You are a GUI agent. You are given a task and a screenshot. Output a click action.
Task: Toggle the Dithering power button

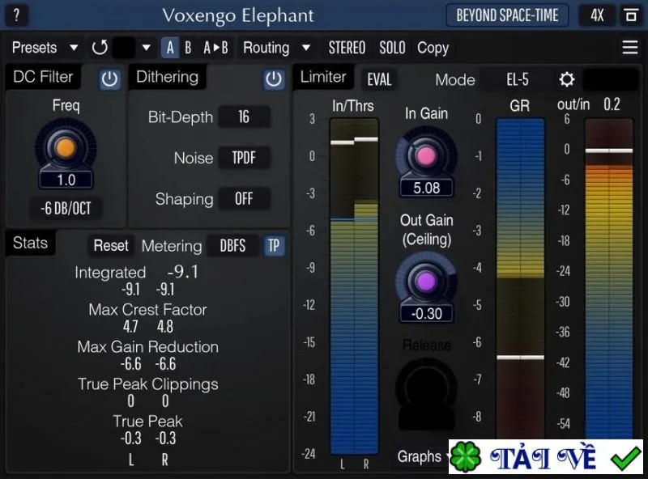274,79
